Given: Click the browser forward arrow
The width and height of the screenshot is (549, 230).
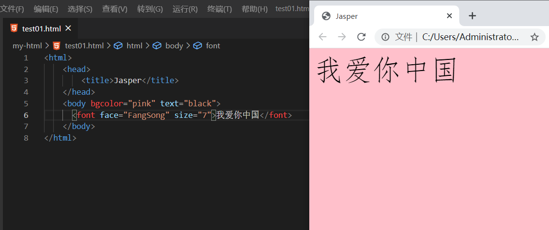Looking at the screenshot, I should (x=342, y=37).
